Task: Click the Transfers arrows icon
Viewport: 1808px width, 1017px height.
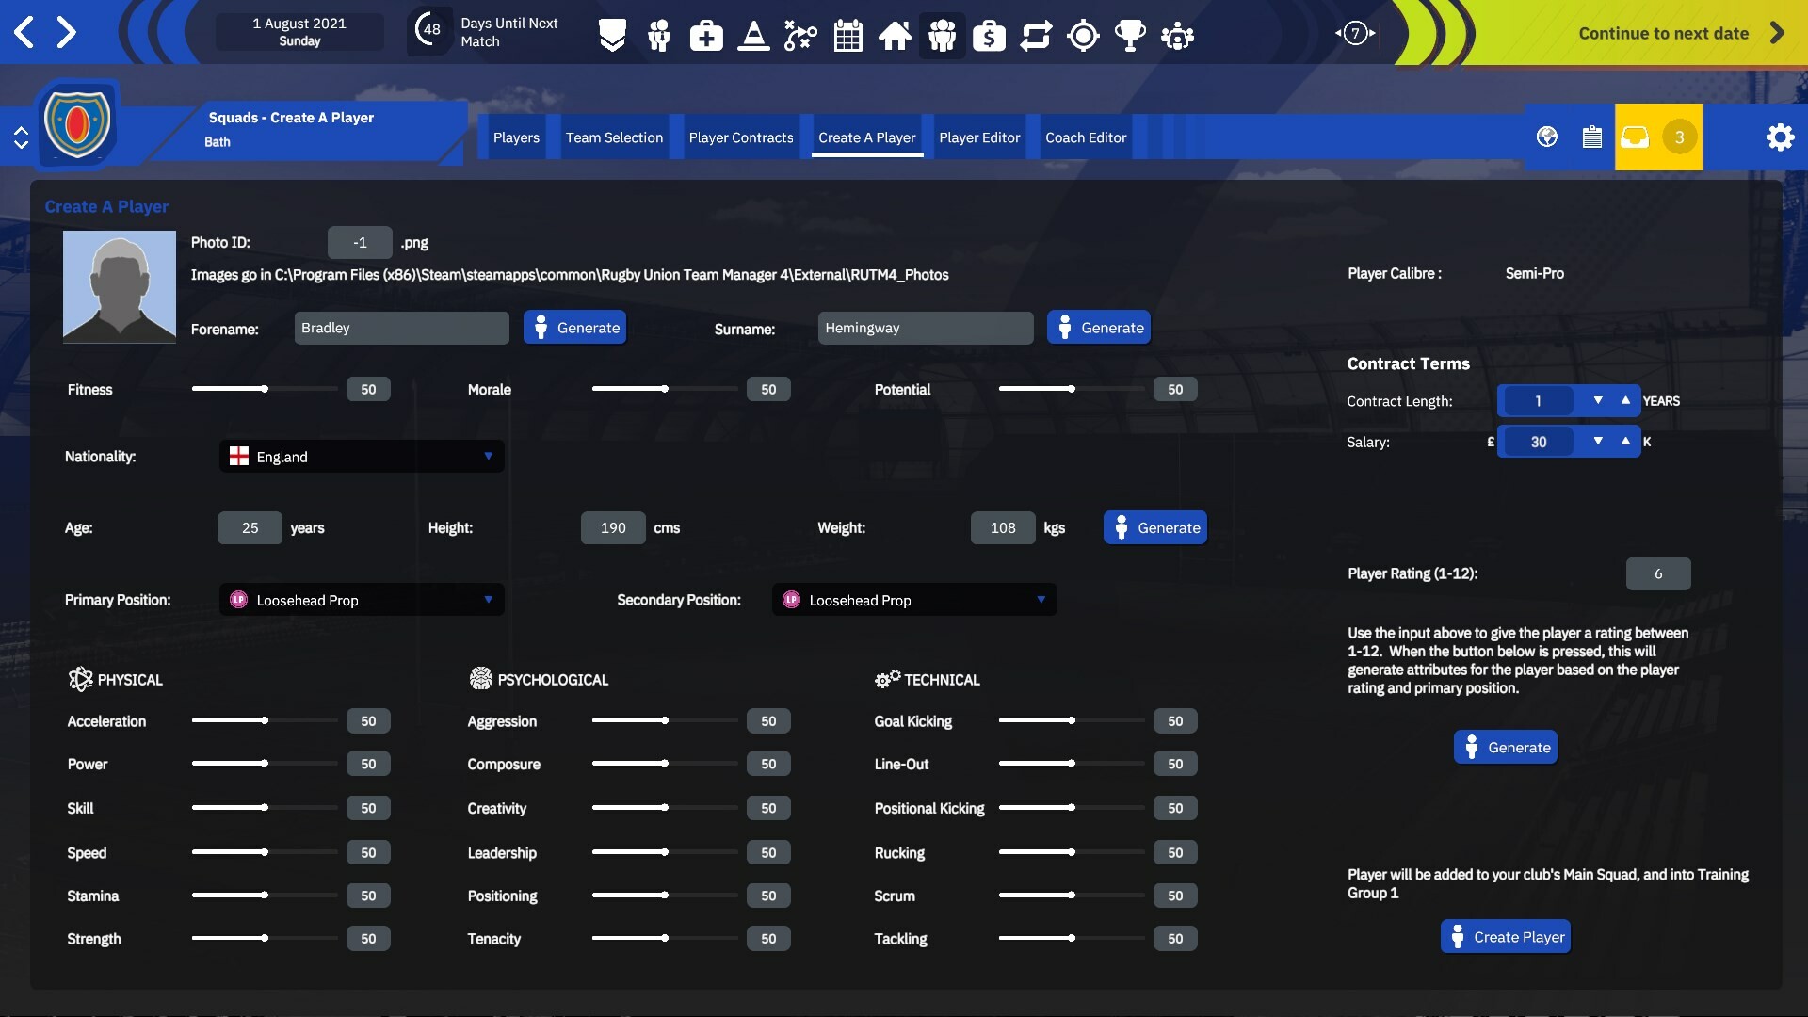Action: [x=1036, y=35]
